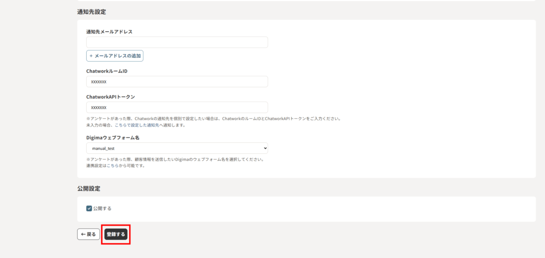Follow the こちら link after 連携設定は
This screenshot has width=545, height=258.
(x=112, y=166)
